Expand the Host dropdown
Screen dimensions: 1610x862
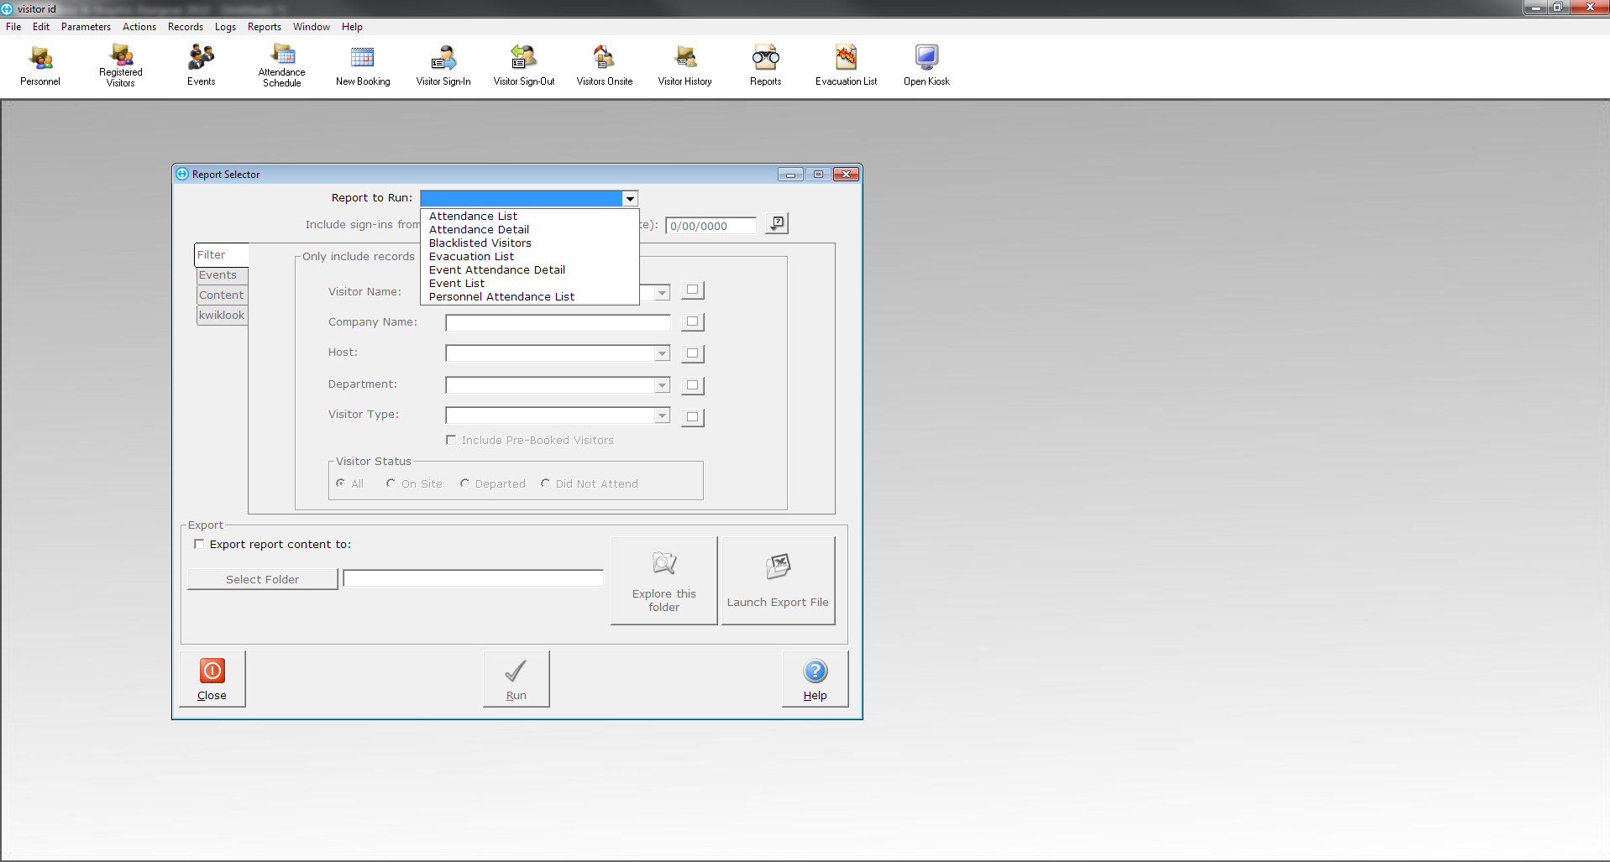(662, 354)
